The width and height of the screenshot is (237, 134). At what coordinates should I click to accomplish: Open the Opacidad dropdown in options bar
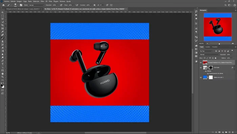tap(58, 5)
